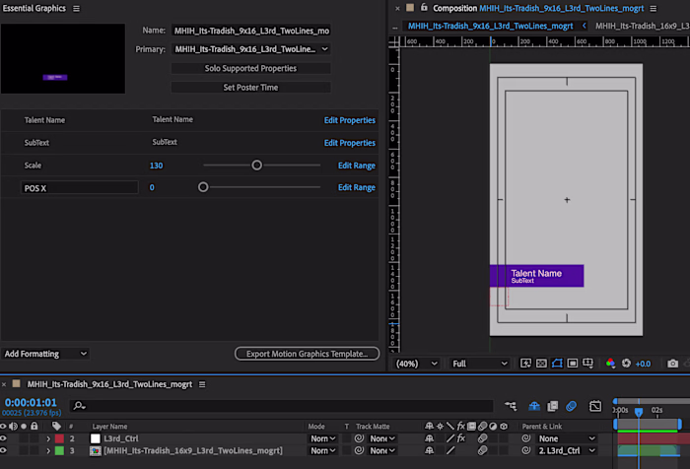Open Show Channel color management icon
The width and height of the screenshot is (690, 469).
click(610, 363)
